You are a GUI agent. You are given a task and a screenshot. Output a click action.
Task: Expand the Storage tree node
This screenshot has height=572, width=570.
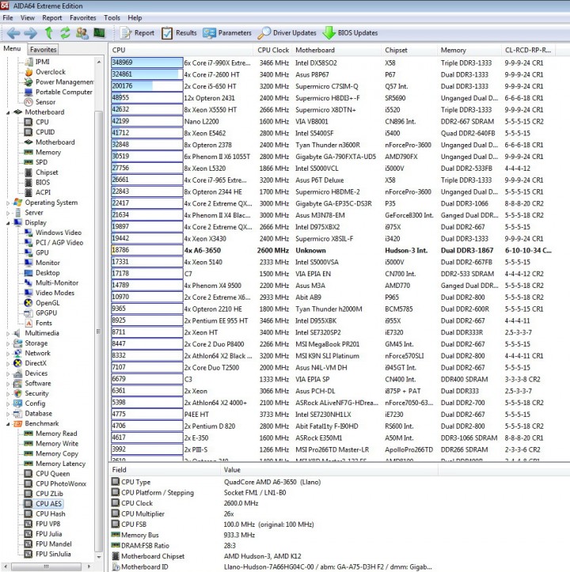click(8, 343)
